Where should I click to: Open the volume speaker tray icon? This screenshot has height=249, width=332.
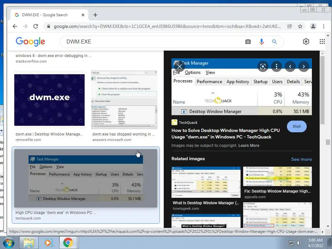tap(299, 243)
